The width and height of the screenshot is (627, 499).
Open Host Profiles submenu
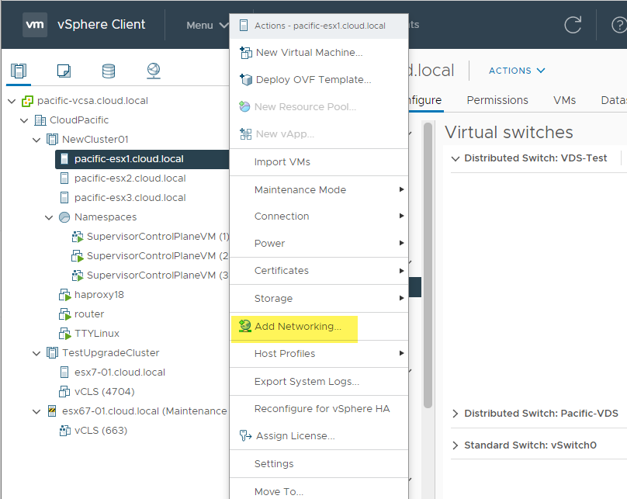(x=319, y=353)
